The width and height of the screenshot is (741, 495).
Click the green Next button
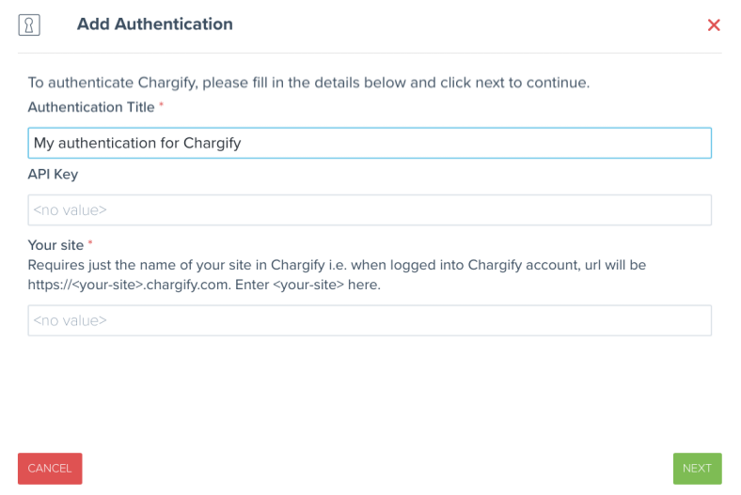coord(697,469)
